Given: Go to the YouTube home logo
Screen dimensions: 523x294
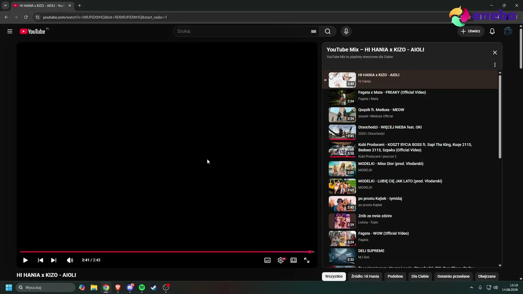Looking at the screenshot, I should [32, 31].
